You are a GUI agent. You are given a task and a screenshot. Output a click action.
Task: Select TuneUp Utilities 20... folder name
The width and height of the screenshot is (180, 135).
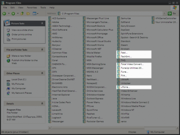(132, 68)
